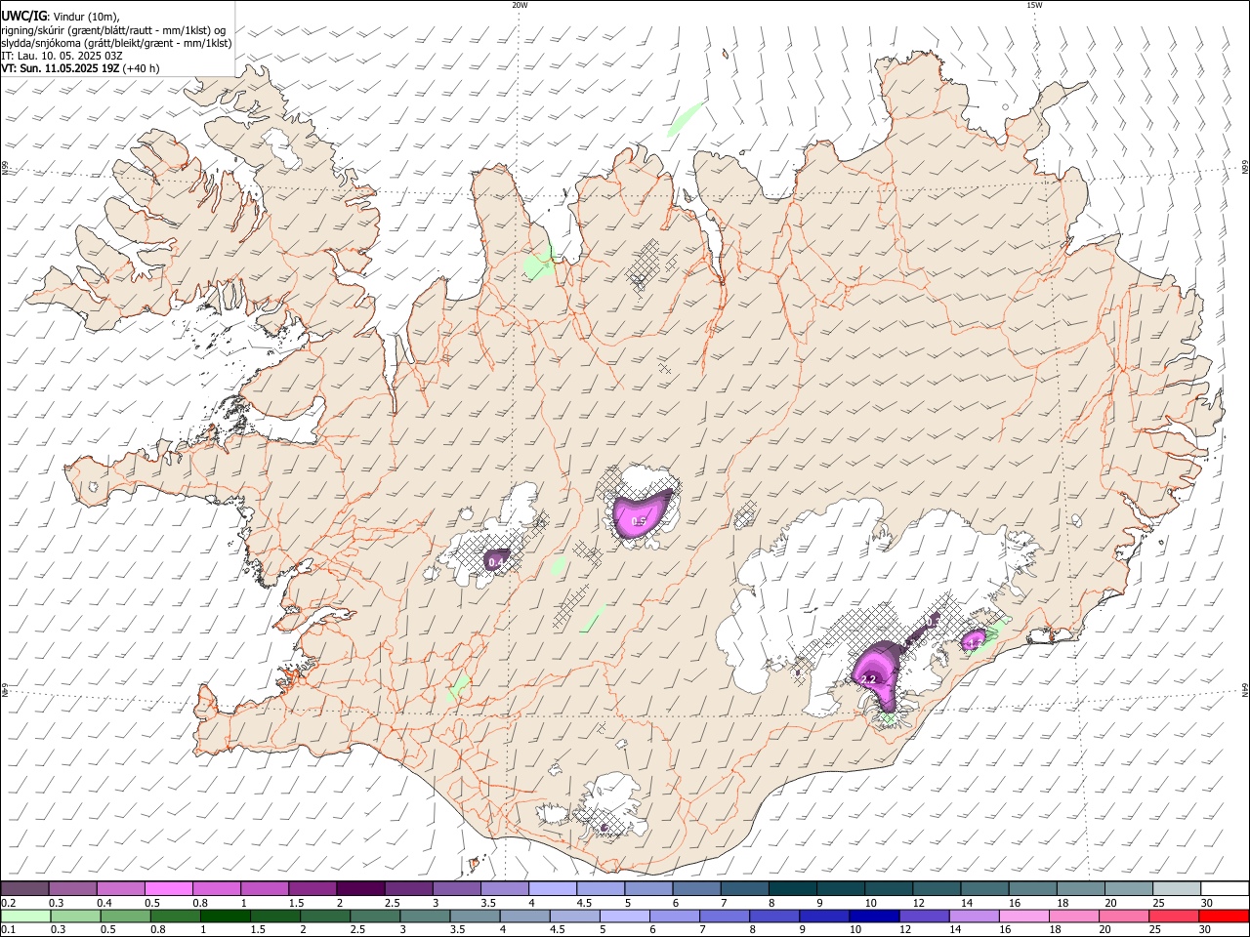Click the valid time 'VT: Sun. 11.05.2025 19Z' line

click(61, 68)
